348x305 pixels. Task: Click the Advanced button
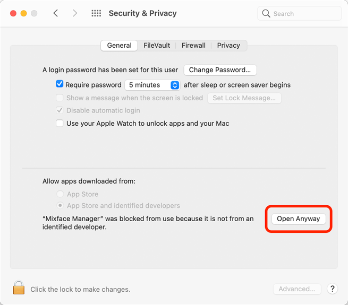tap(297, 289)
